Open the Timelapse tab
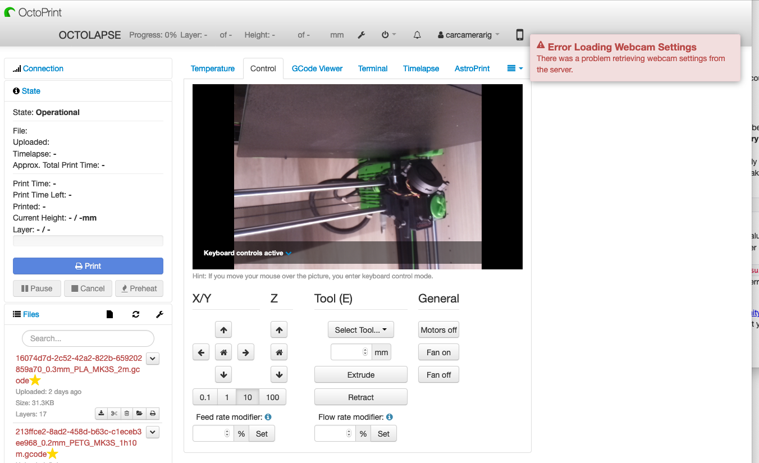This screenshot has width=759, height=463. click(421, 68)
